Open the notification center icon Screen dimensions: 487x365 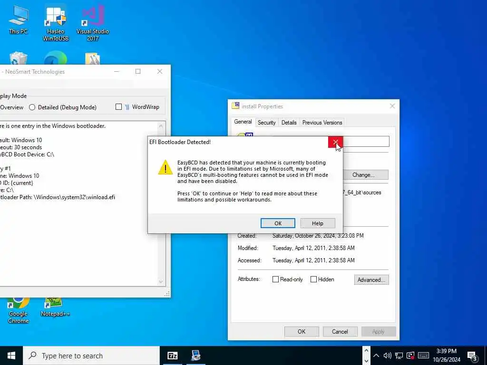coord(472,356)
